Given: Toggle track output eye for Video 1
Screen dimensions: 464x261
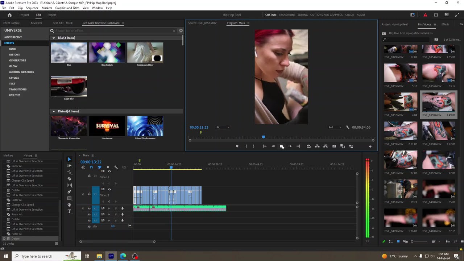Looking at the screenshot, I should [x=109, y=189].
